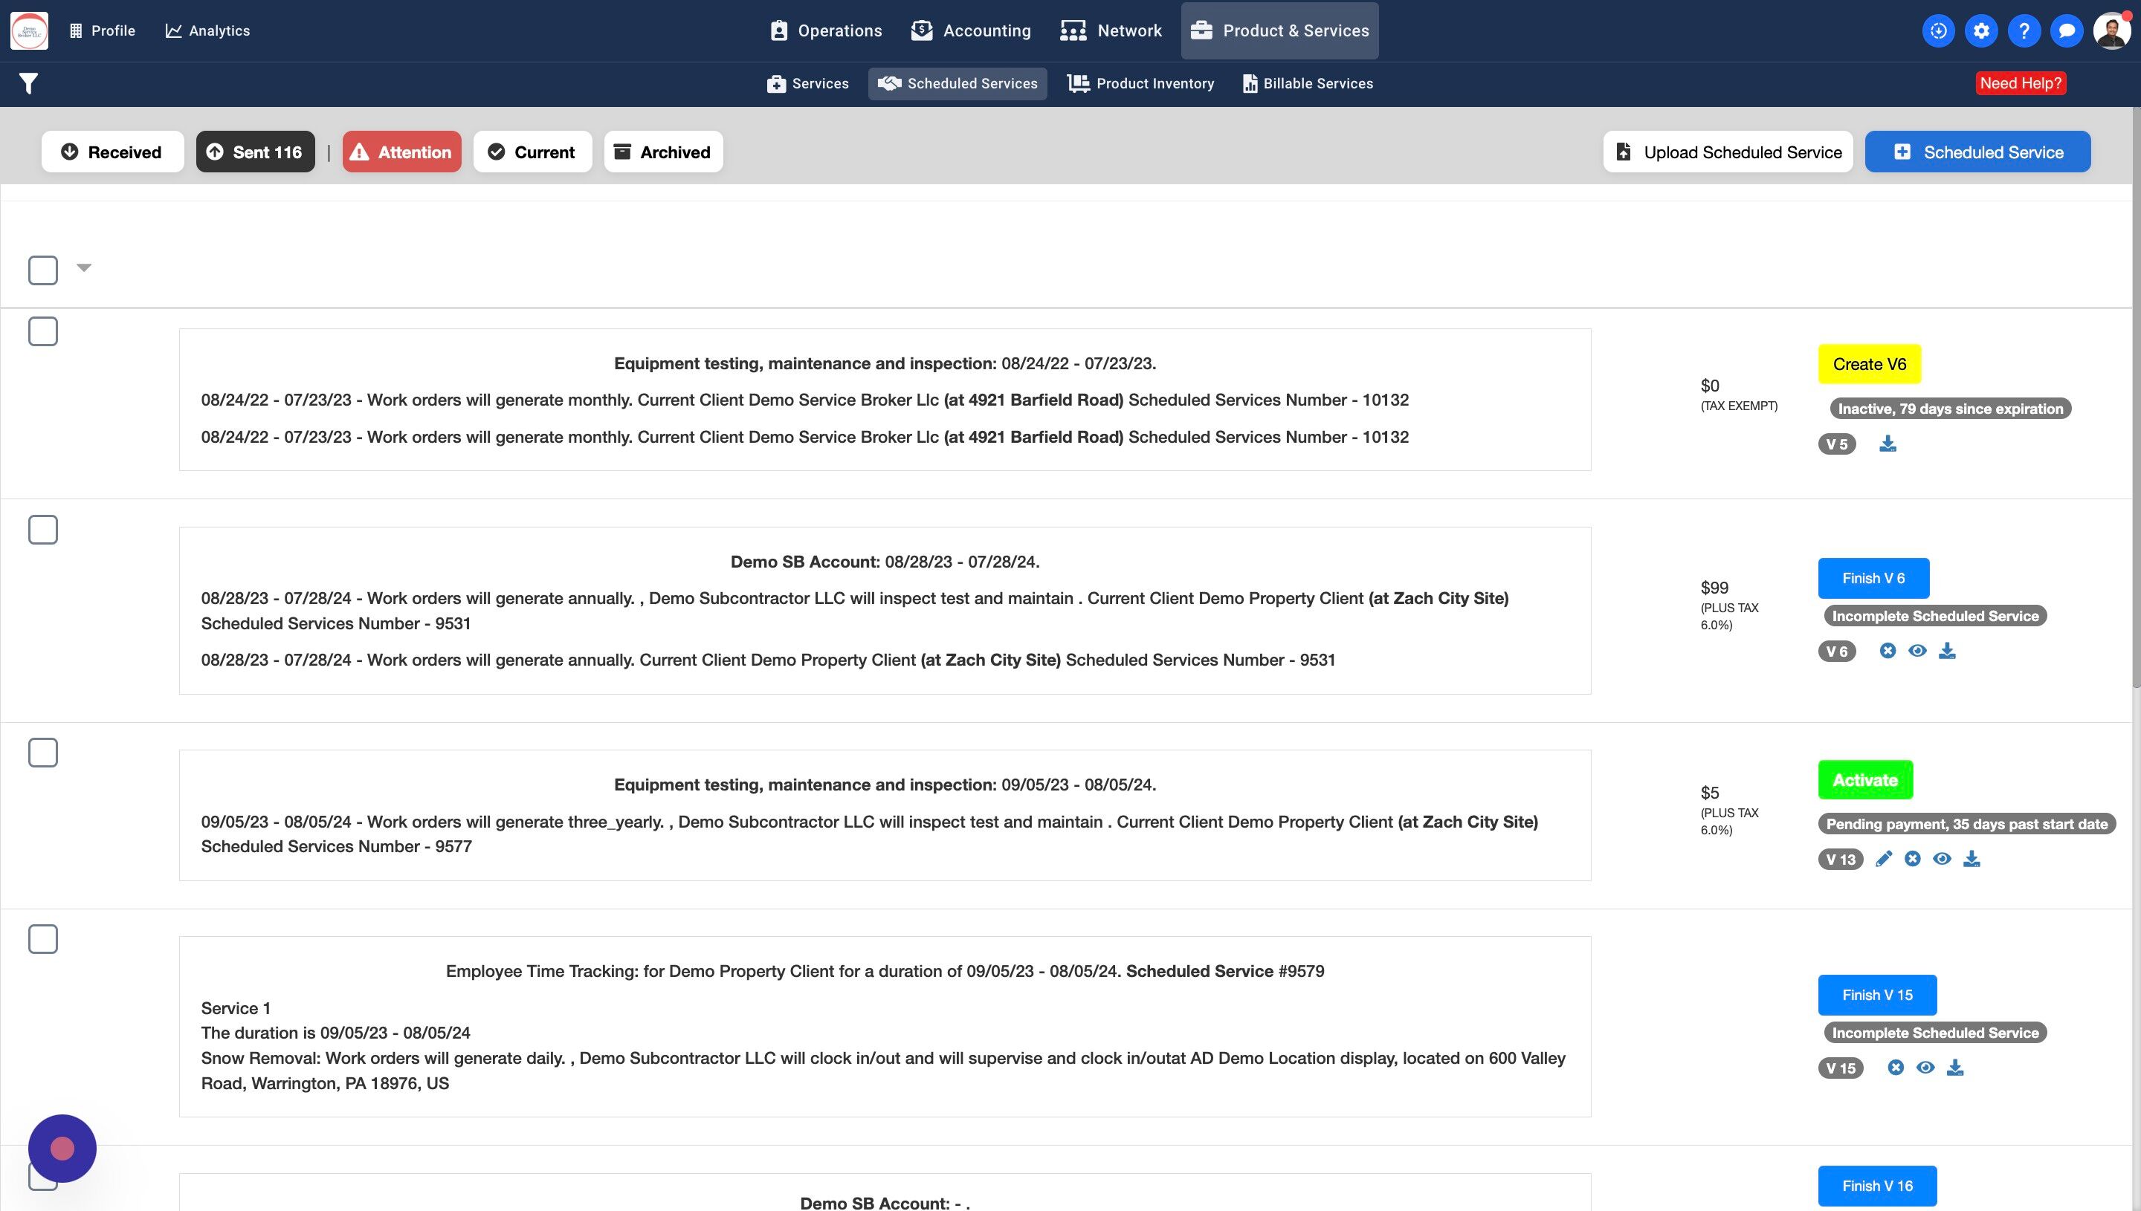Open the help question mark icon
This screenshot has height=1211, width=2141.
click(x=2024, y=30)
